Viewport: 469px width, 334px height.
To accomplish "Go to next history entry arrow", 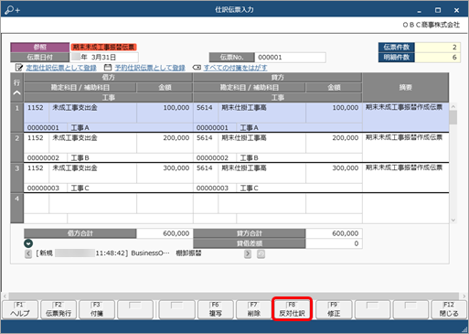I will tap(248, 253).
